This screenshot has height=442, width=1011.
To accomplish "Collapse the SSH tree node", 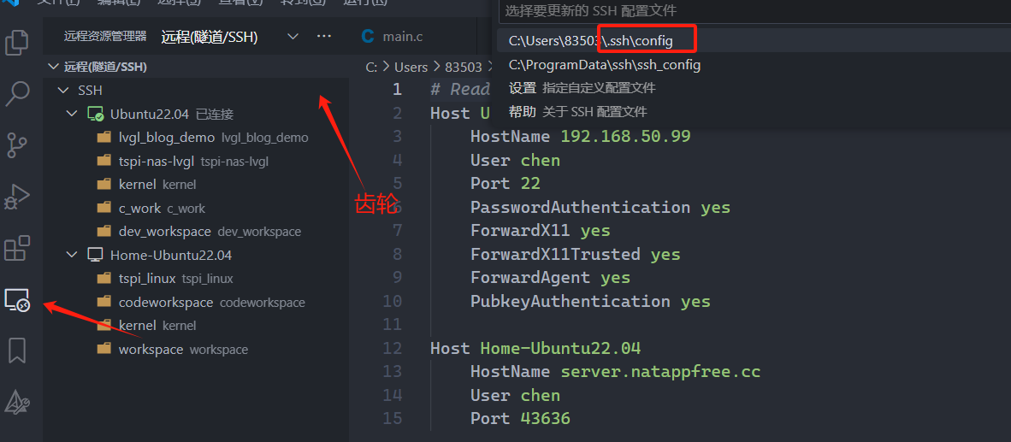I will [63, 91].
